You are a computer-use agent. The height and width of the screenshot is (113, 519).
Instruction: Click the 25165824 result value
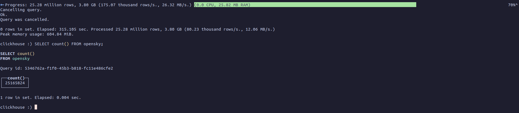tap(15, 83)
